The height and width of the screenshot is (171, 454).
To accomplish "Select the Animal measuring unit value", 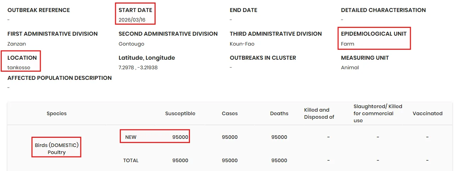I will [x=350, y=67].
